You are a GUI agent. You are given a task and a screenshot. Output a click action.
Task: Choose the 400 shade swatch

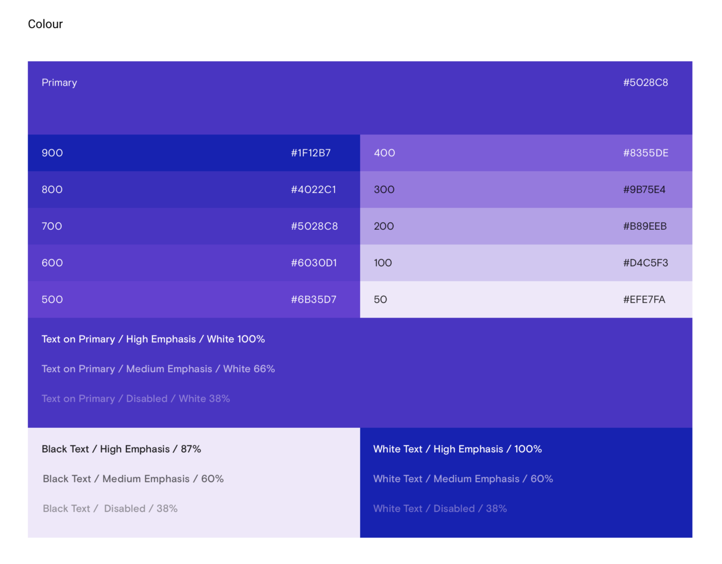click(x=526, y=153)
